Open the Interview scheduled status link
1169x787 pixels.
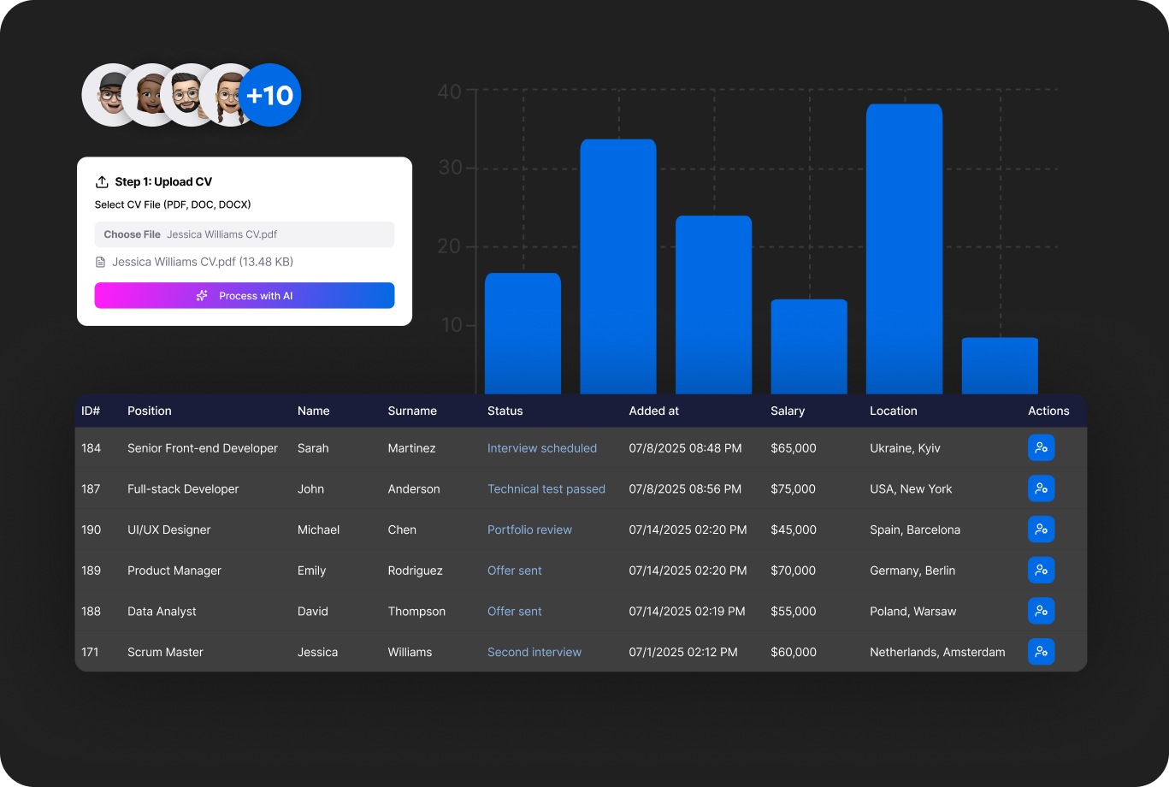(541, 448)
